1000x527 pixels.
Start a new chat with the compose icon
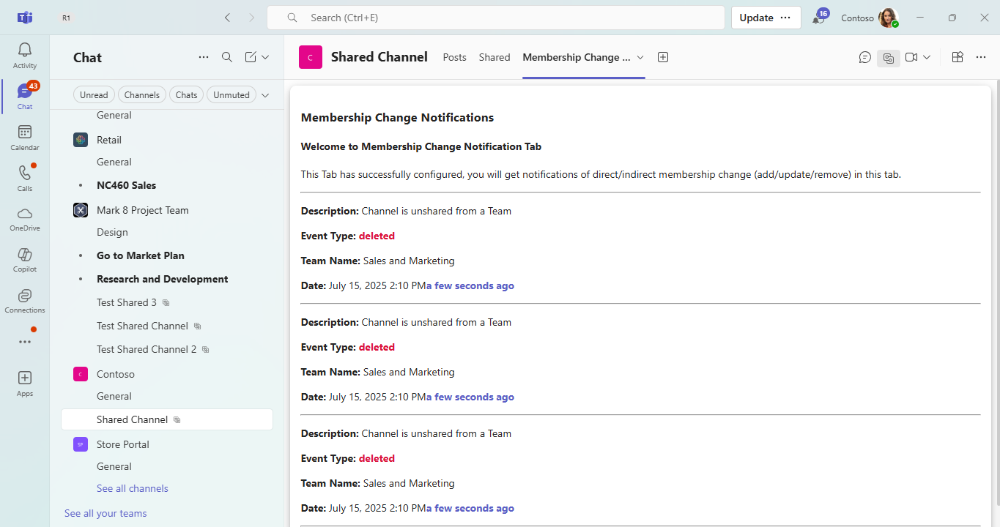coord(251,57)
